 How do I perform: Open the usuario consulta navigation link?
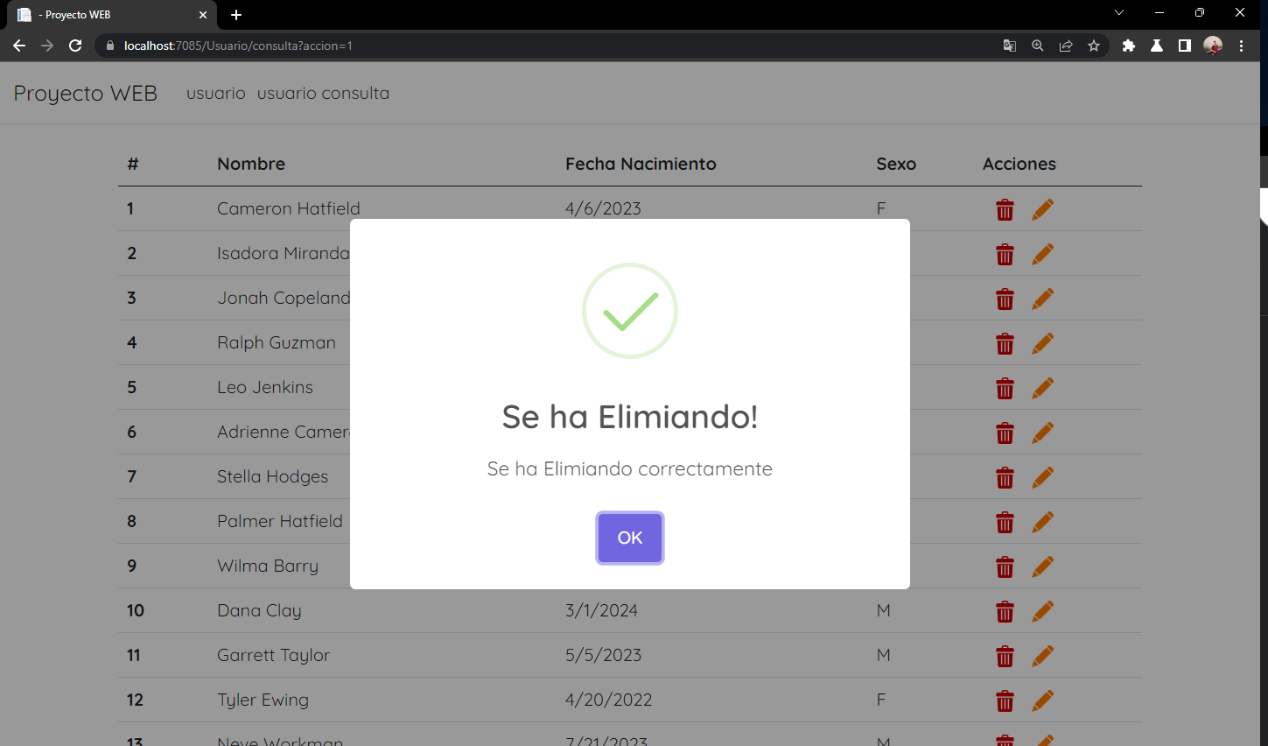tap(323, 93)
